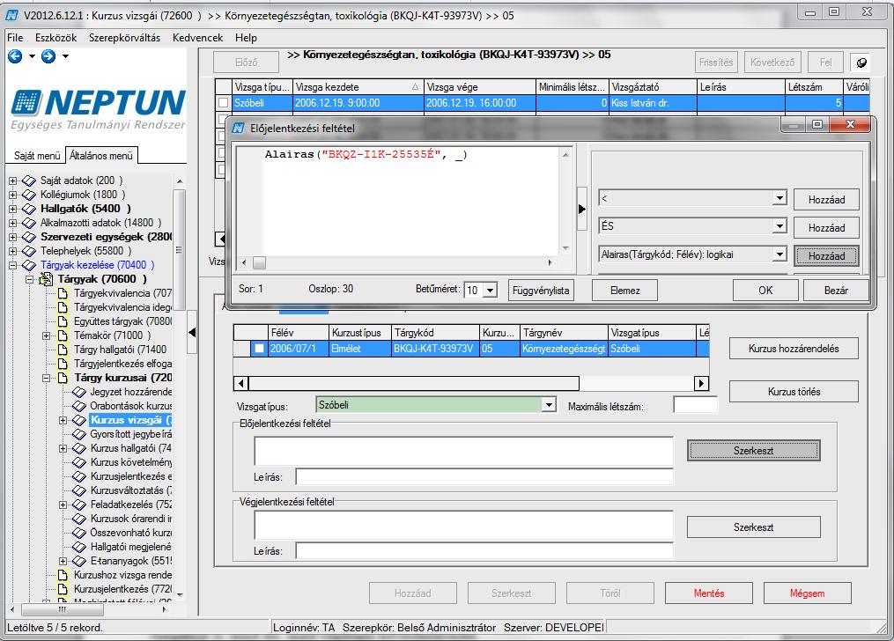Click the Előjelentkezési feltétel Leírás field
This screenshot has height=641, width=894.
click(484, 477)
